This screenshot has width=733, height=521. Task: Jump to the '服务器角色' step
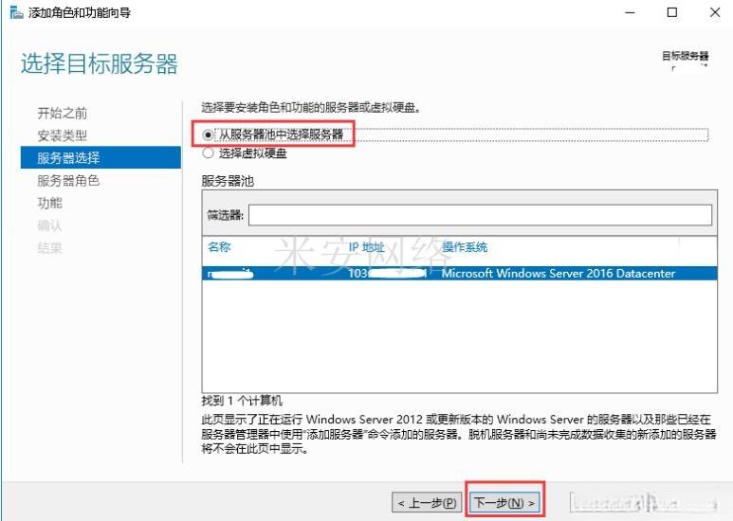tap(68, 180)
